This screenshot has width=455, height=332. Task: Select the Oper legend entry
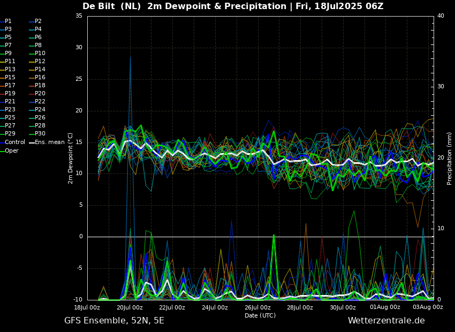pos(11,151)
